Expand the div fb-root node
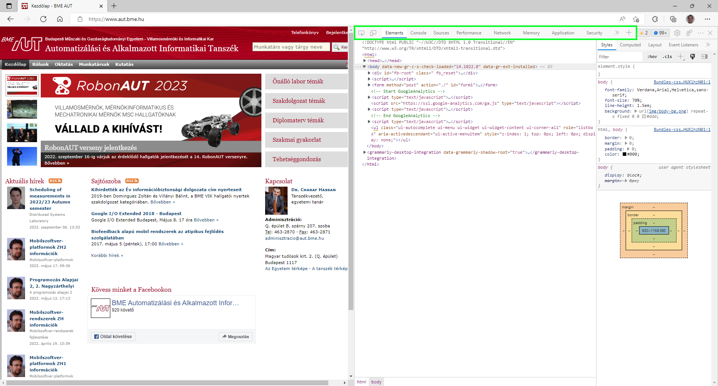Image resolution: width=718 pixels, height=386 pixels. (x=369, y=73)
